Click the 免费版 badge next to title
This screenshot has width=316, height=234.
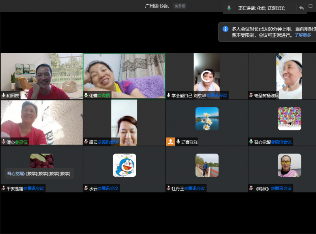(180, 6)
